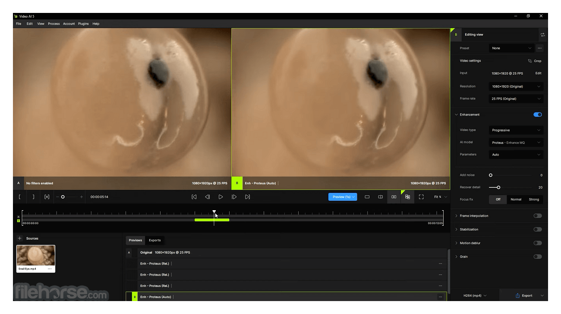Open the Fit % zoom dropdown
The image size is (561, 314).
tap(441, 197)
